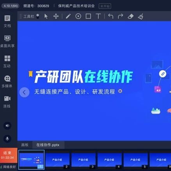Clear all annotations with the broom icon
Viewport: 171px width, 171px height.
[x=141, y=16]
